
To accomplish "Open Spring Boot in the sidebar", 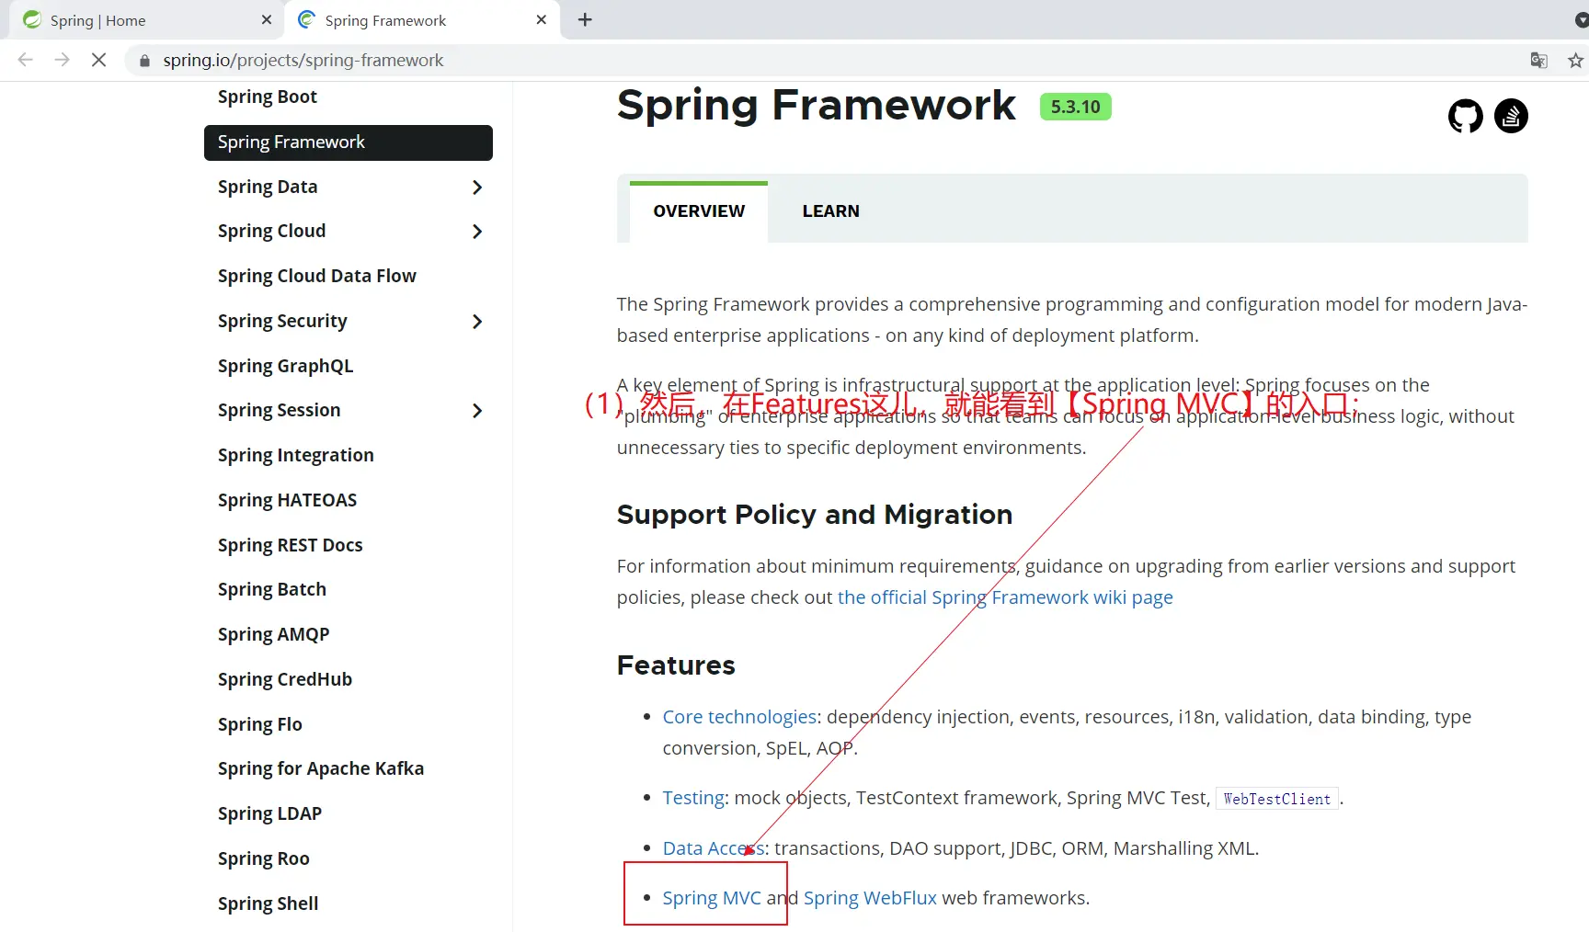I will (268, 97).
